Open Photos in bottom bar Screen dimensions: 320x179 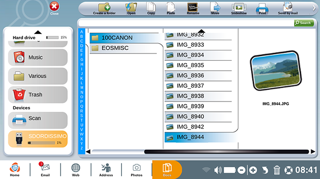pos(136,170)
